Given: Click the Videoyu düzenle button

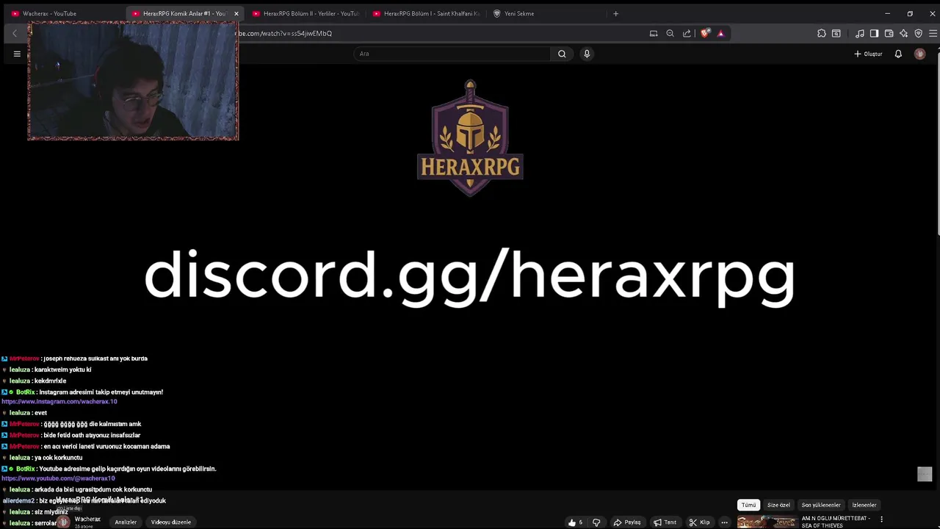Looking at the screenshot, I should (x=171, y=522).
